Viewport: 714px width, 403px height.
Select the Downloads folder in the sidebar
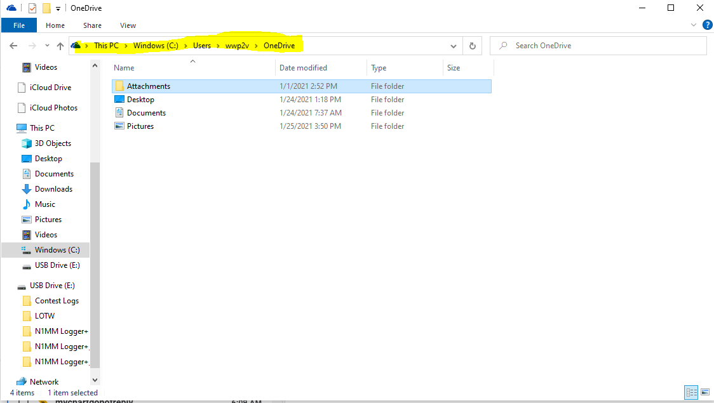coord(53,188)
